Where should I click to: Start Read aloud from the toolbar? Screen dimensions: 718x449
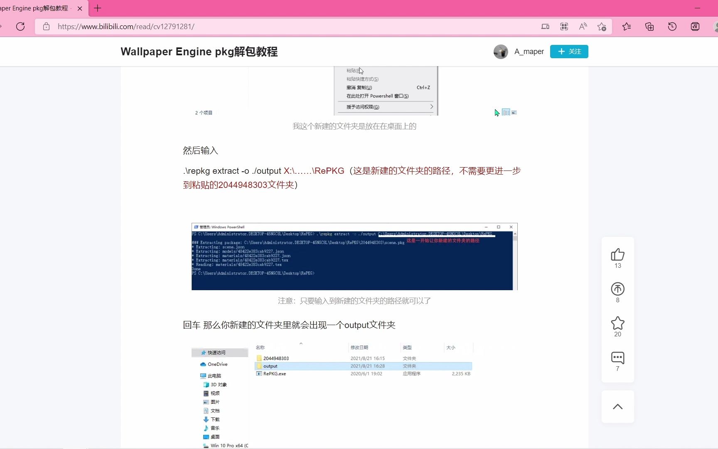pyautogui.click(x=583, y=26)
